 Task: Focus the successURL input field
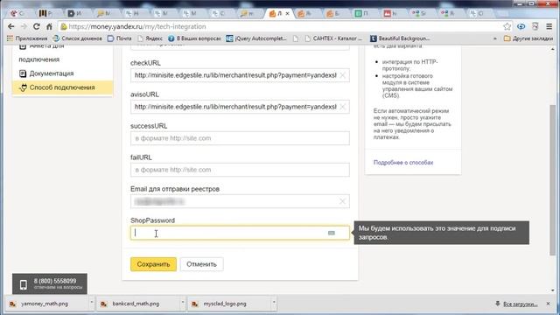click(x=240, y=138)
